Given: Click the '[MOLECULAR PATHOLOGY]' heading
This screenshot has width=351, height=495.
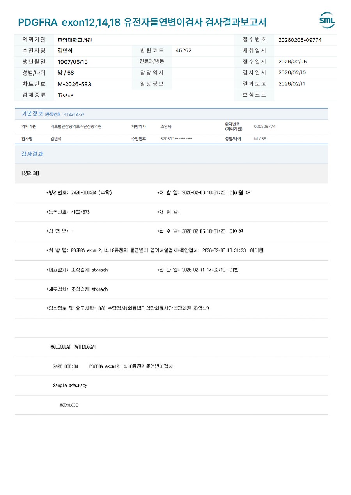Looking at the screenshot, I should coord(73,347).
